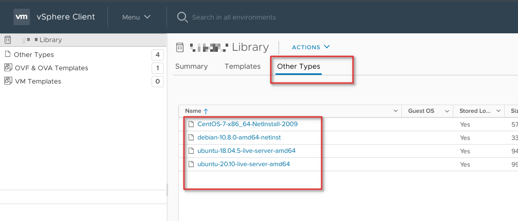Click the Stored Locally column header
This screenshot has width=518, height=221.
[479, 111]
